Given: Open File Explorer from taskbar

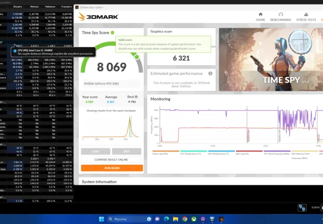Looking at the screenshot, I should (x=175, y=219).
